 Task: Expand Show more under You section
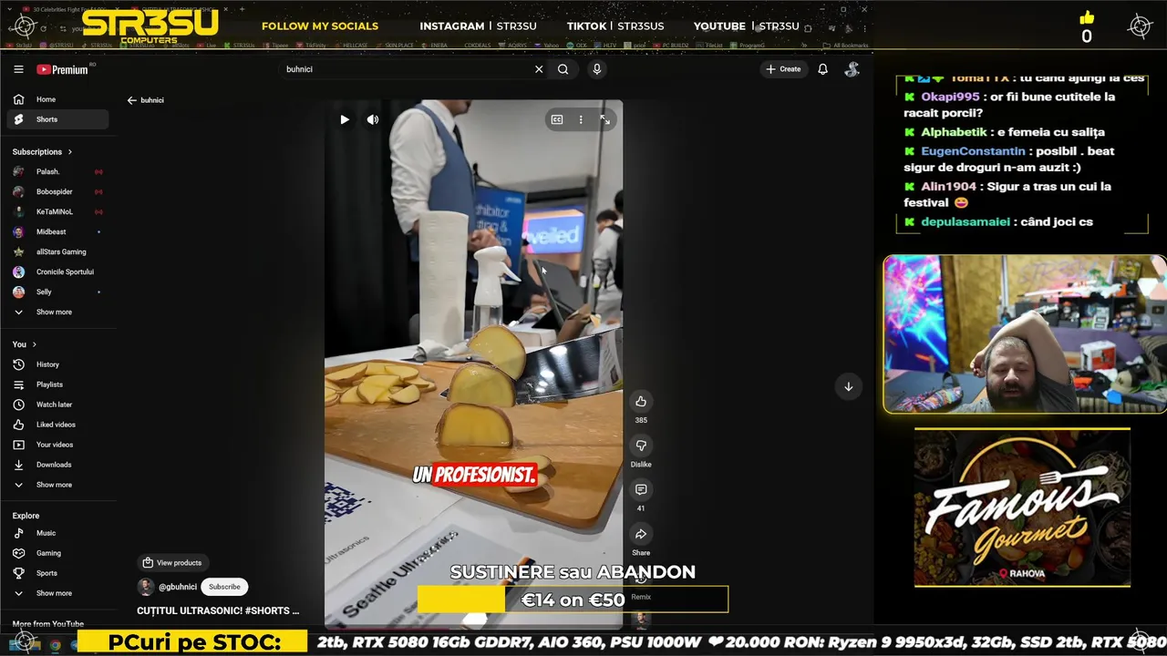point(57,485)
